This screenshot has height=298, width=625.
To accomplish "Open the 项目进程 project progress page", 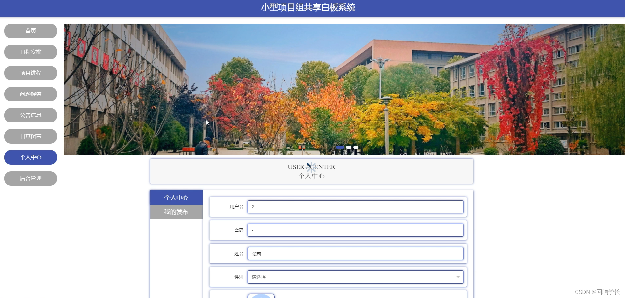I will 30,73.
